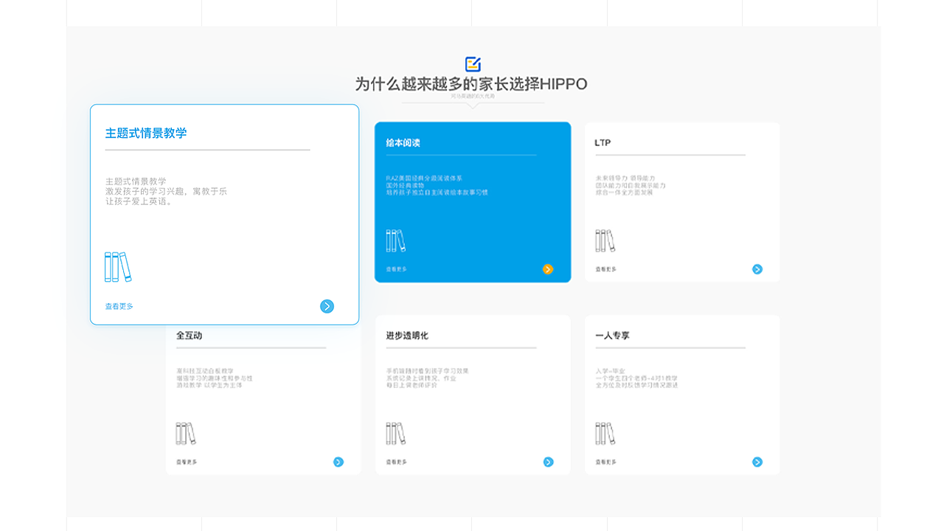Open 查看更多 link in 全互动 card
This screenshot has height=531, width=944.
click(187, 462)
